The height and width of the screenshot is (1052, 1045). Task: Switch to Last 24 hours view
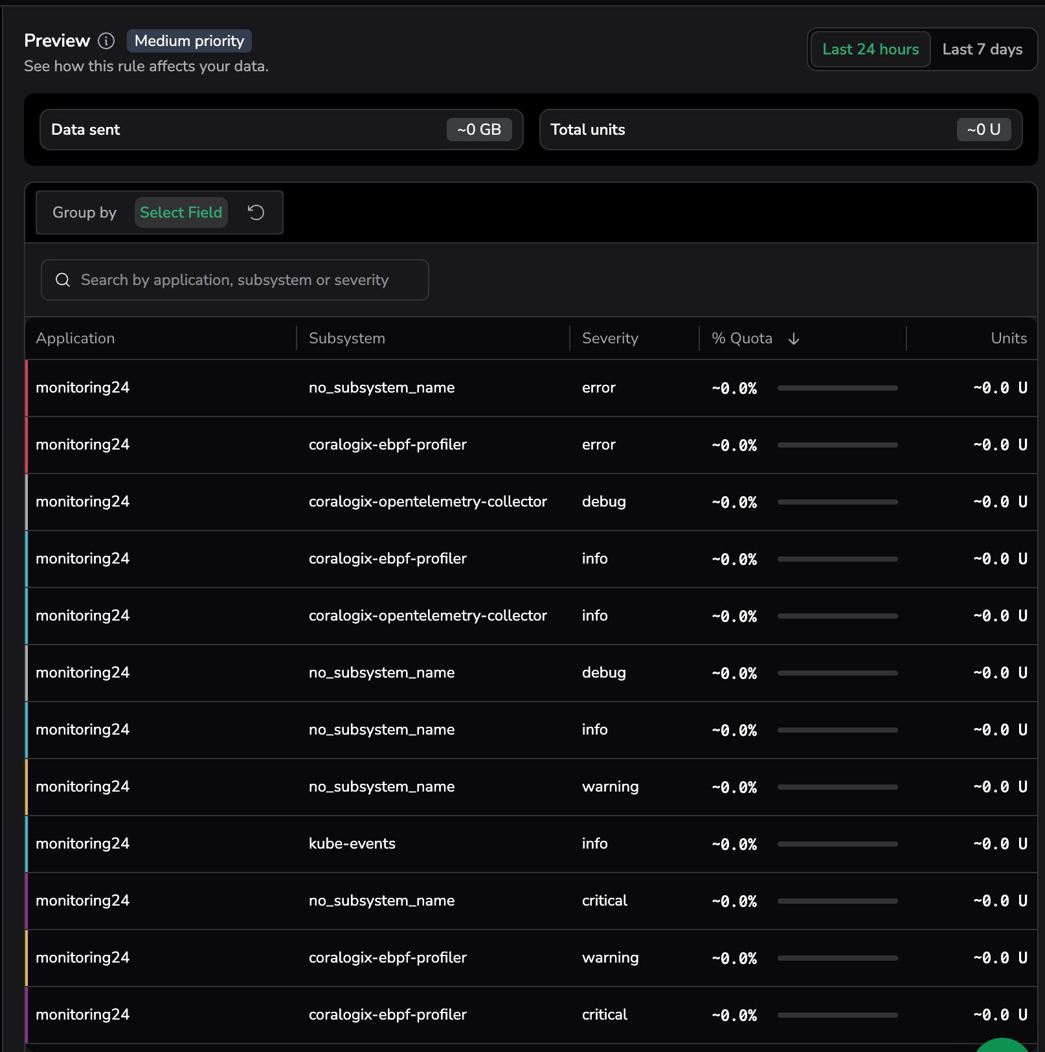coord(870,49)
